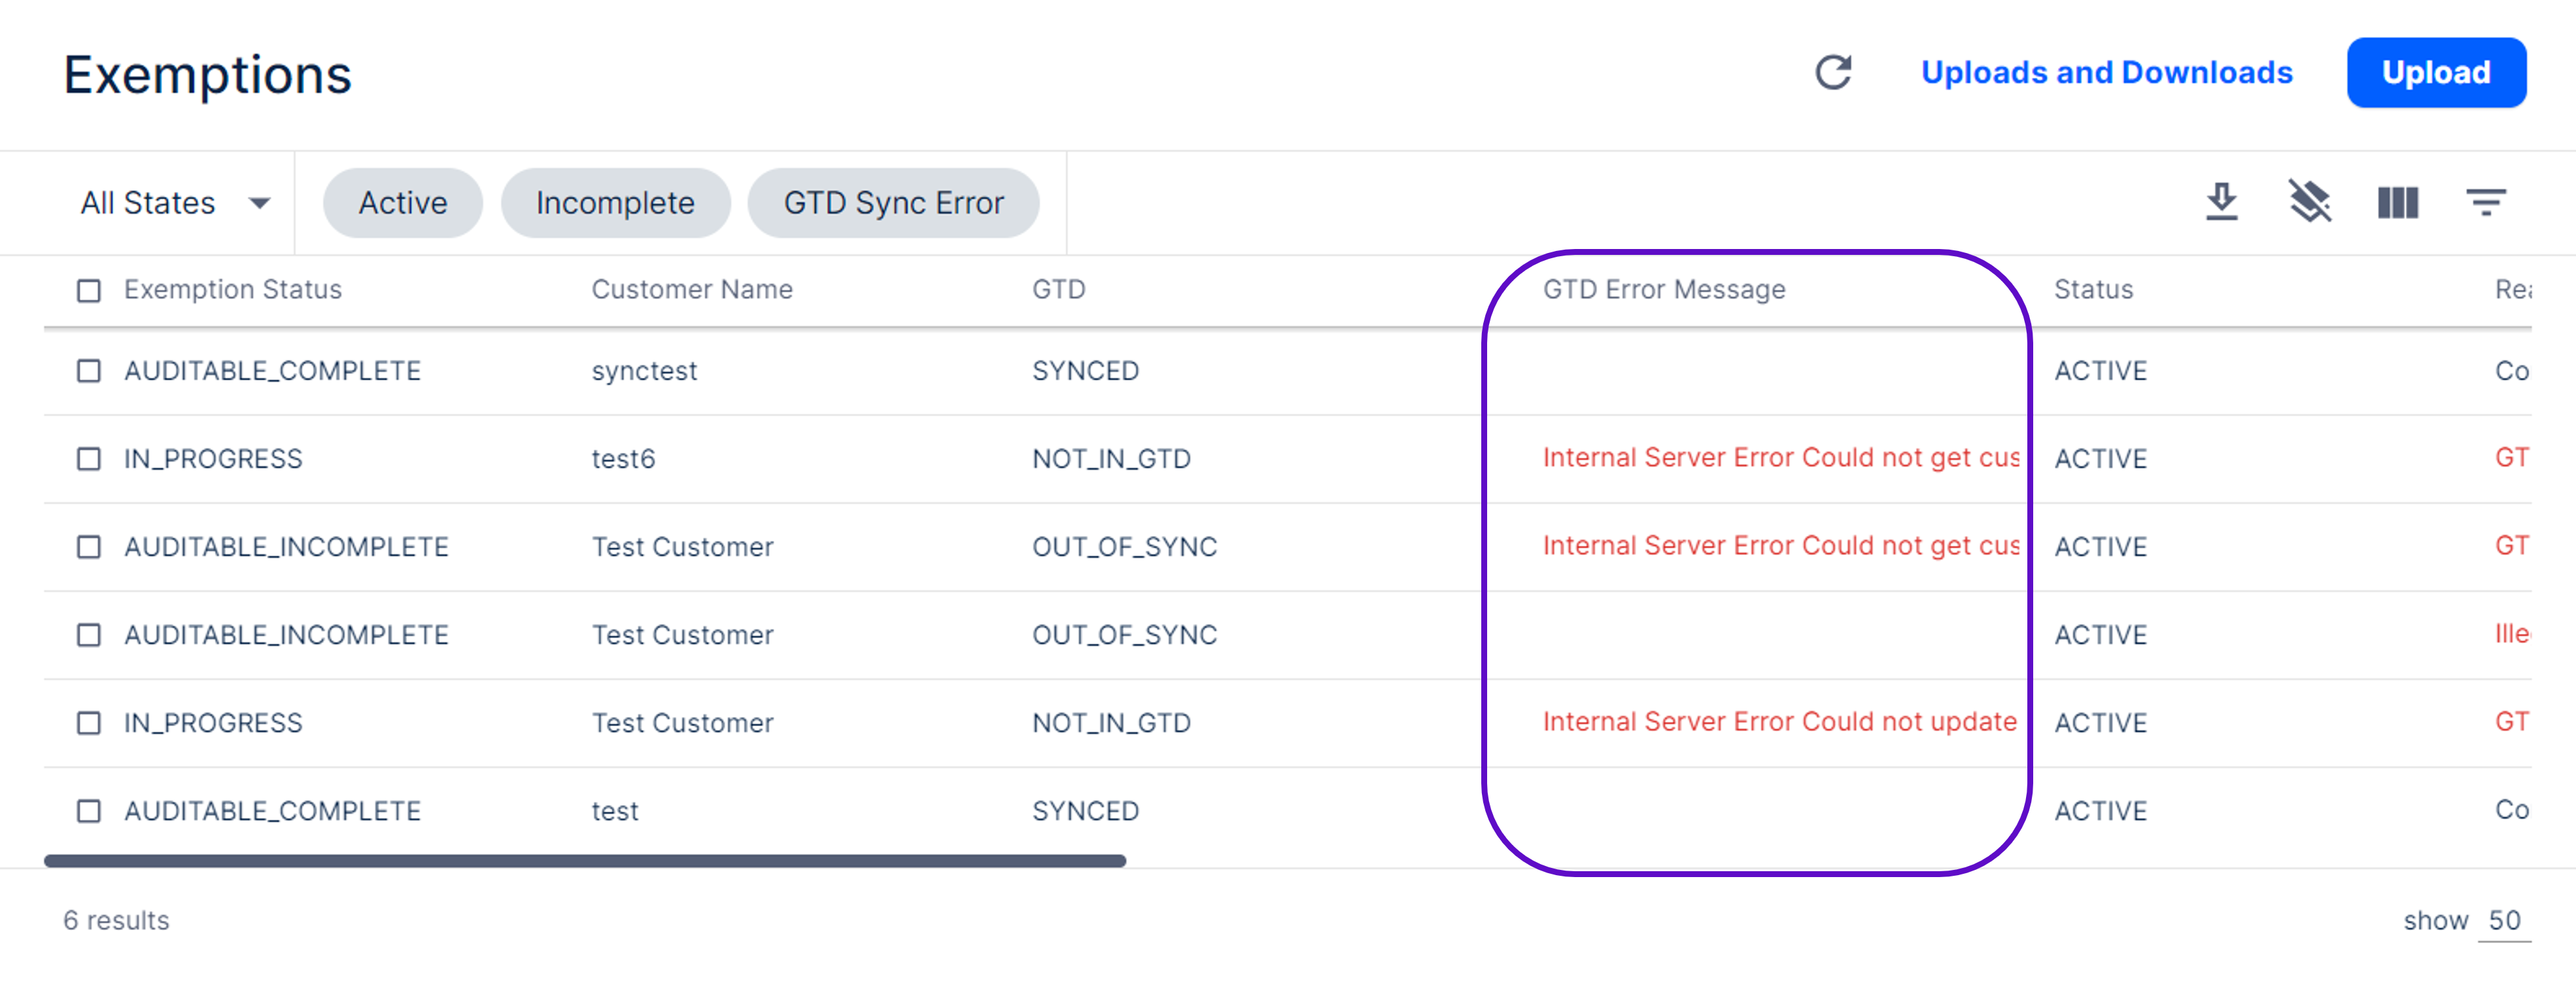
Task: Open the column chooser icon
Action: (x=2397, y=203)
